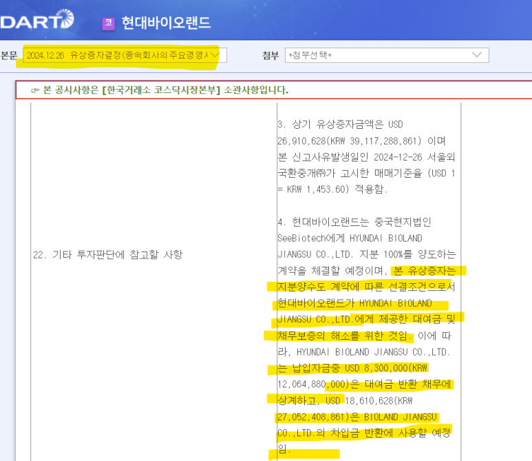The width and height of the screenshot is (532, 461).
Task: Click the pointing-hand icon before 본 공시사항은
Action: (x=35, y=90)
